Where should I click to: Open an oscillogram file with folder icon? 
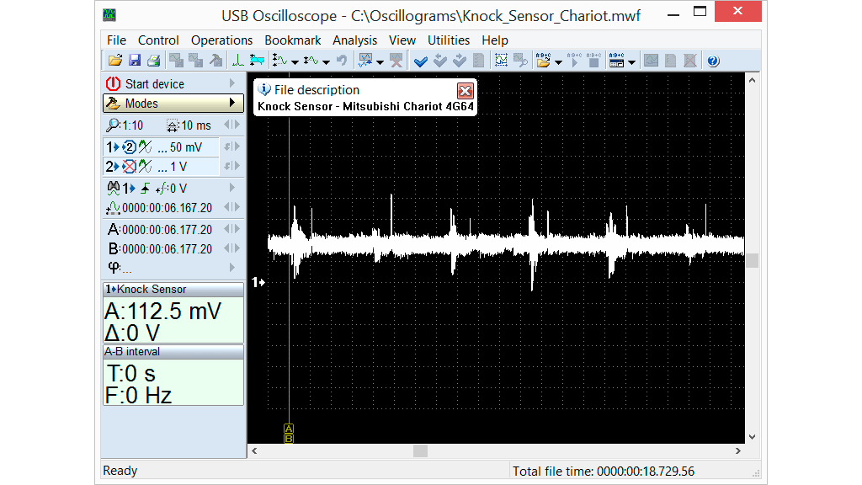[x=115, y=61]
